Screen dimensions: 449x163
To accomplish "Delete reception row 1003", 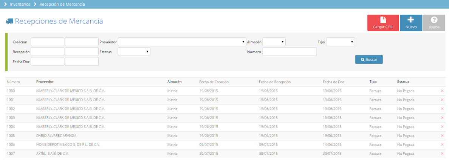I will [442, 117].
